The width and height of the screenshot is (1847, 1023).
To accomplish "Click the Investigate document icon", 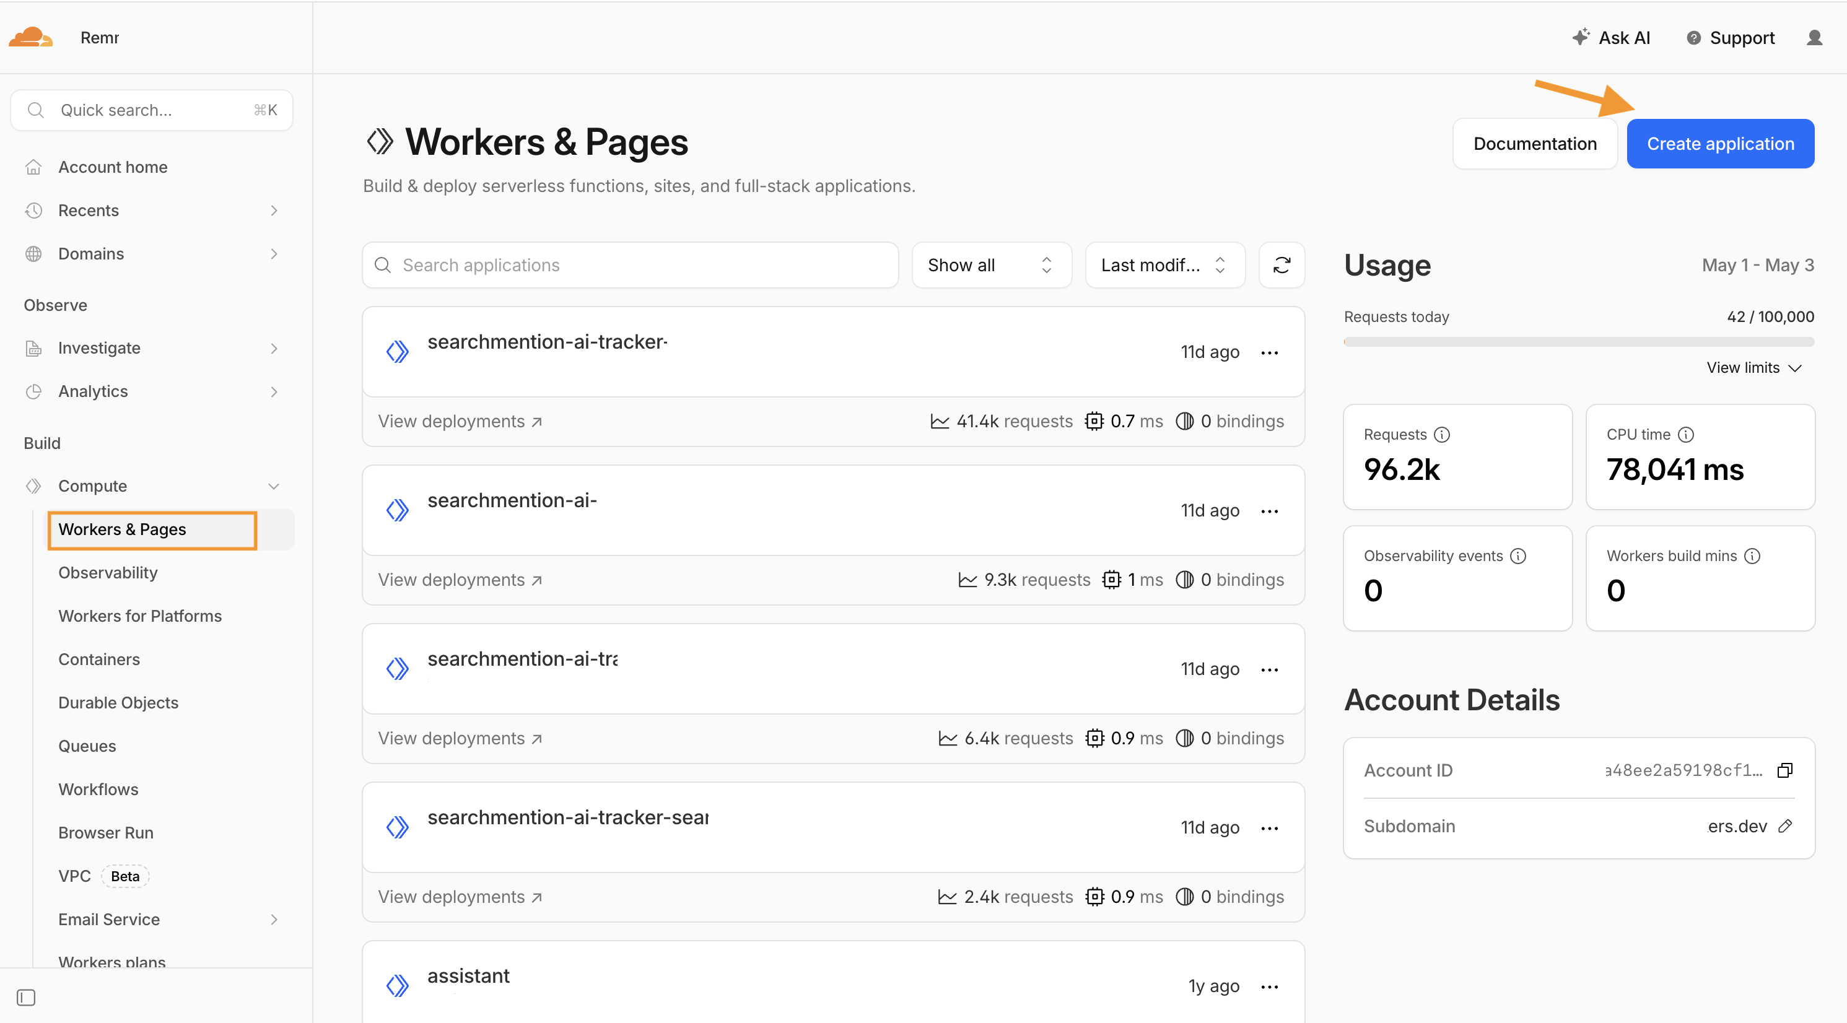I will tap(33, 349).
